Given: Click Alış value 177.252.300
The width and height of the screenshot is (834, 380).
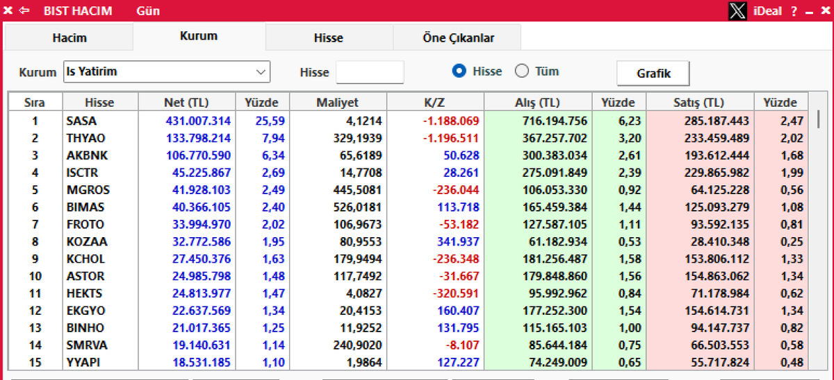Looking at the screenshot, I should [x=555, y=311].
